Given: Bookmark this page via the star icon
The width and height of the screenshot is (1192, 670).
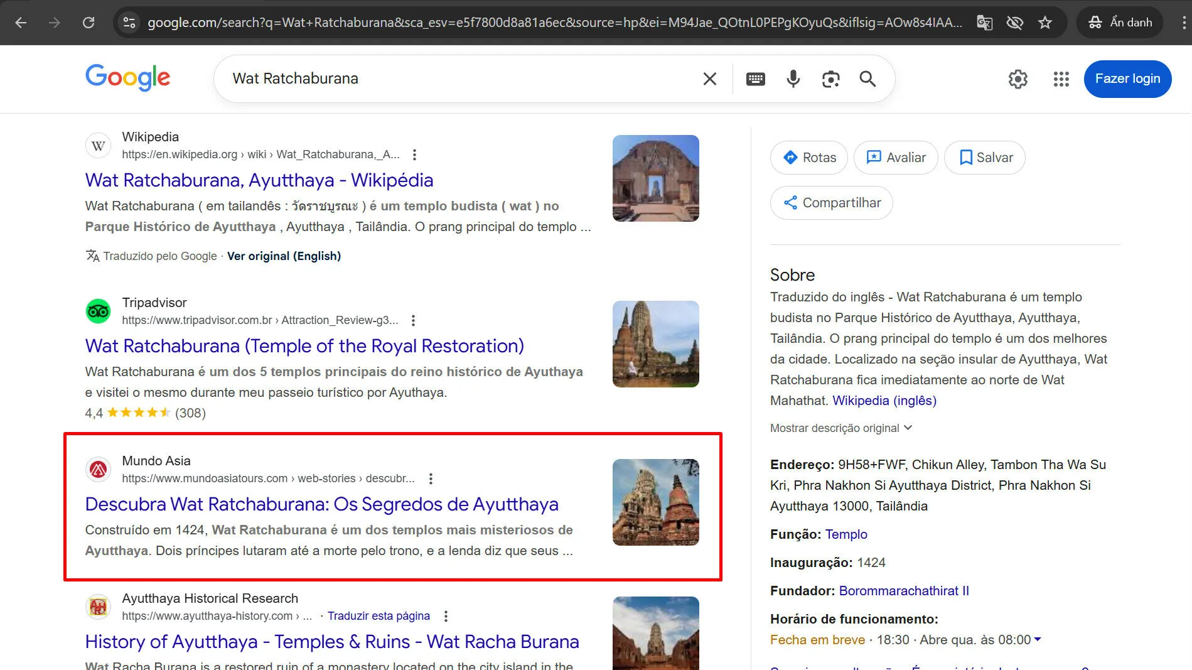Looking at the screenshot, I should click(x=1045, y=22).
